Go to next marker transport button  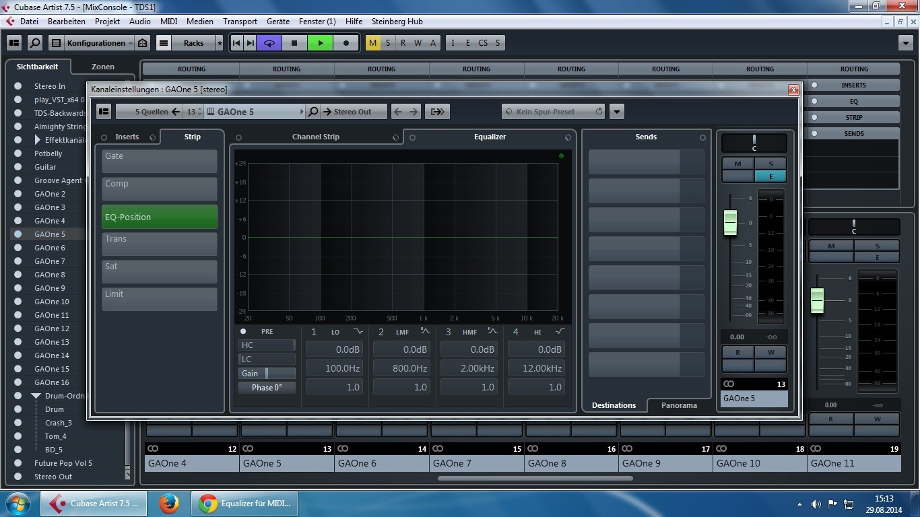tap(250, 43)
